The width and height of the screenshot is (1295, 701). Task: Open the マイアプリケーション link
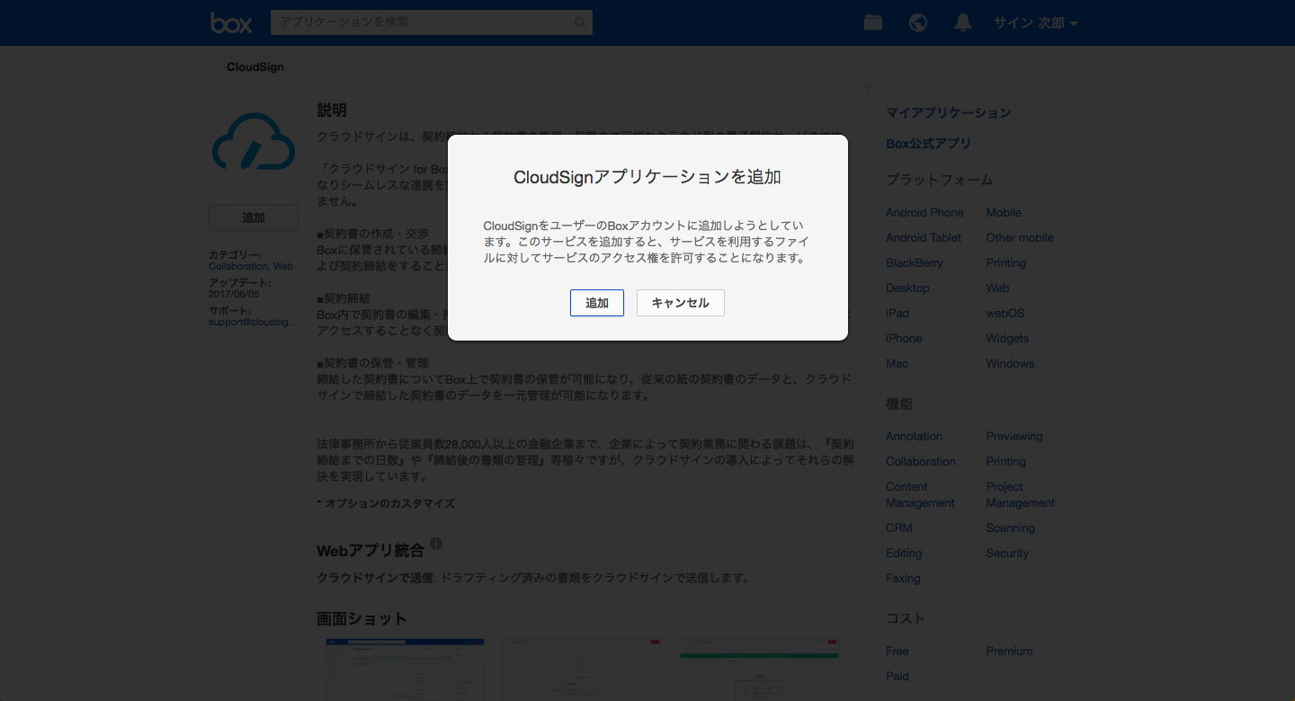[948, 113]
